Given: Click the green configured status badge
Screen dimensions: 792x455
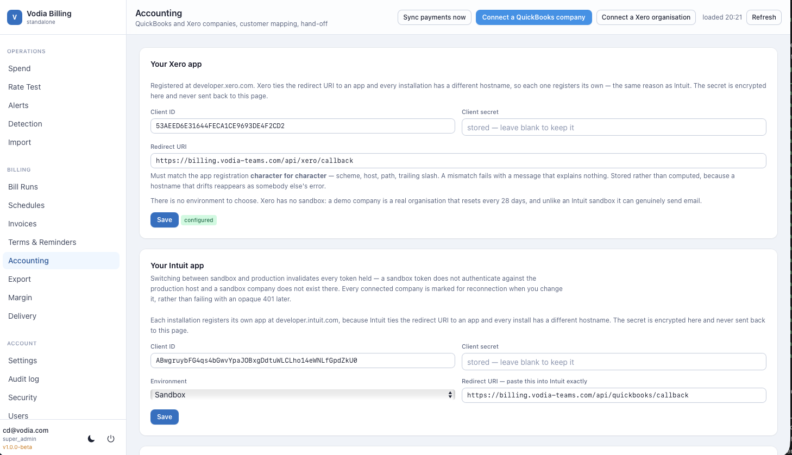Looking at the screenshot, I should pos(199,220).
